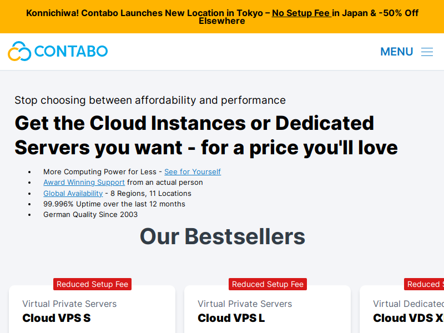The image size is (444, 333).
Task: Click the Our Bestsellers heading
Action: click(223, 236)
